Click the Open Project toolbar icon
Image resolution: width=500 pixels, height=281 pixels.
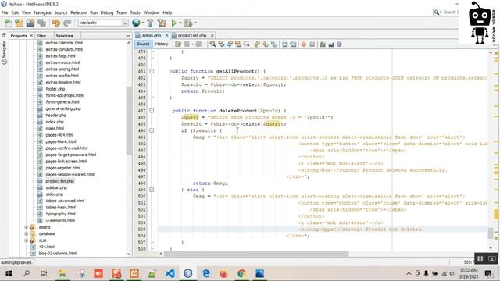point(30,23)
